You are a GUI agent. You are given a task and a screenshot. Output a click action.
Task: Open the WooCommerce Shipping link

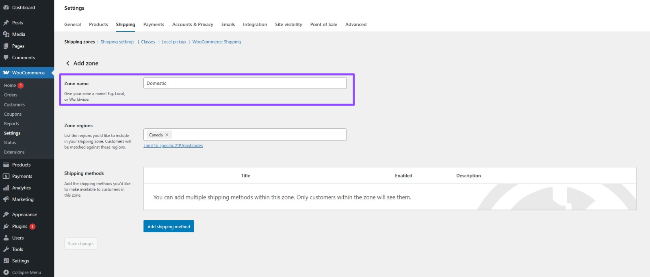(x=217, y=42)
